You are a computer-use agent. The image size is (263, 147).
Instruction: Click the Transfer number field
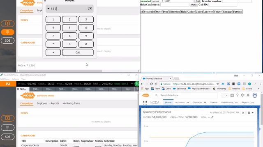pos(237,1)
